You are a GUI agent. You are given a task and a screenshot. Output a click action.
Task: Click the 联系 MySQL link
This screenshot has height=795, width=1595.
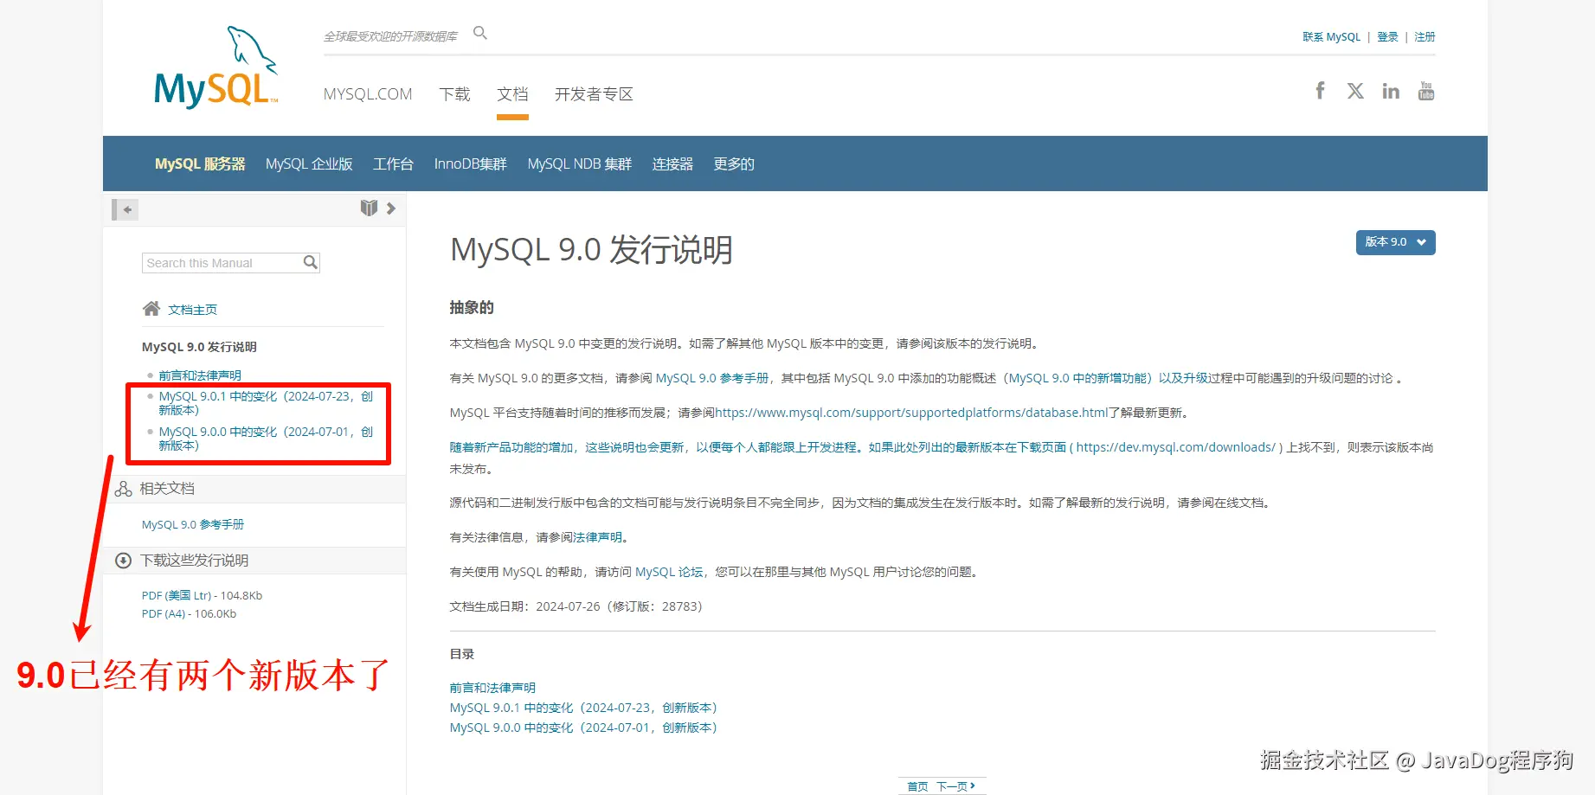[1331, 37]
